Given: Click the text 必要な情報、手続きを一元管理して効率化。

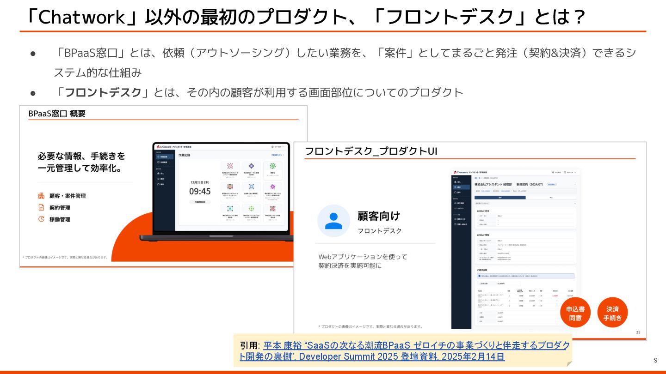Looking at the screenshot, I should pos(81,163).
